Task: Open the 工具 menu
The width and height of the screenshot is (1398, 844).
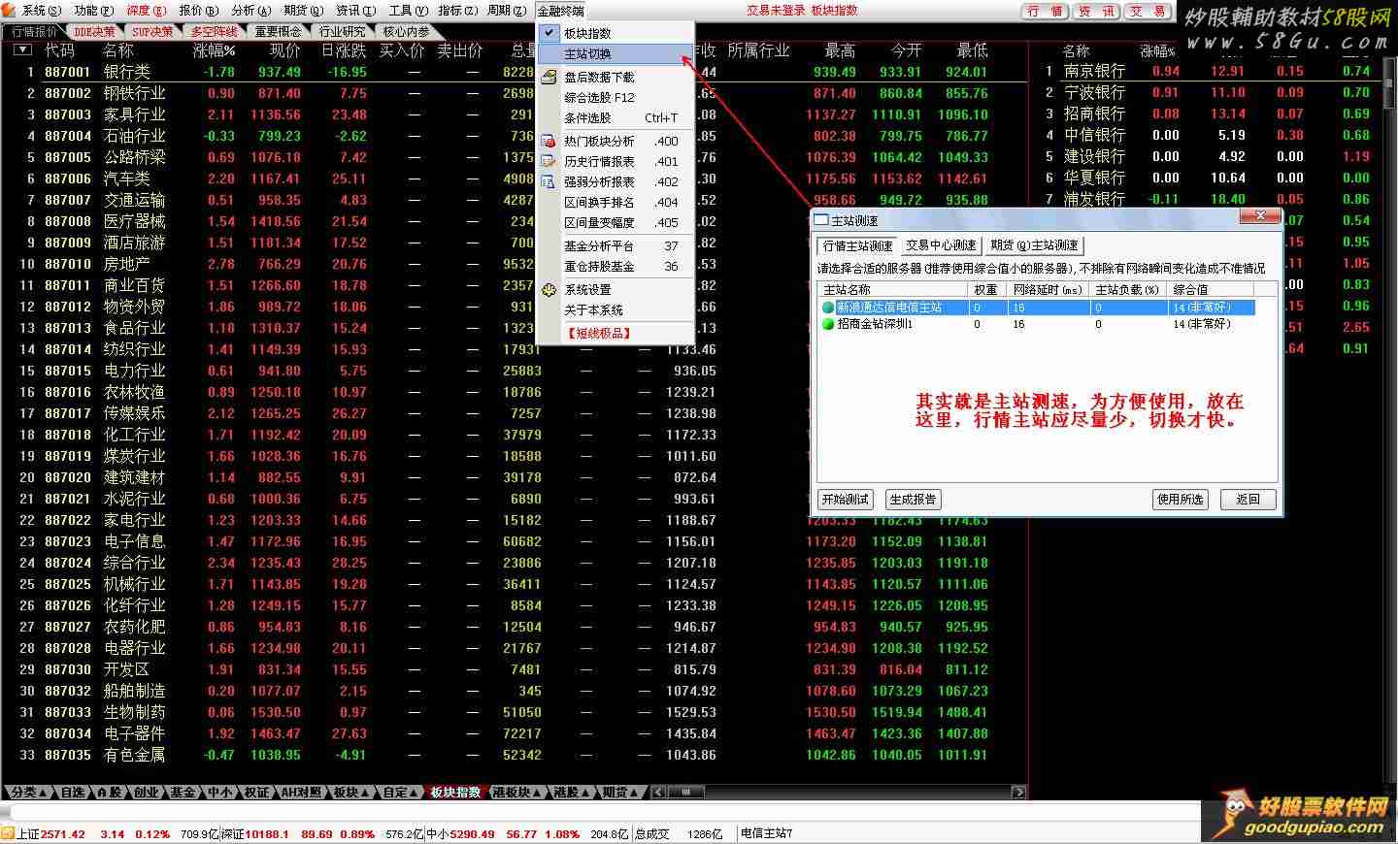Action: coord(407,11)
